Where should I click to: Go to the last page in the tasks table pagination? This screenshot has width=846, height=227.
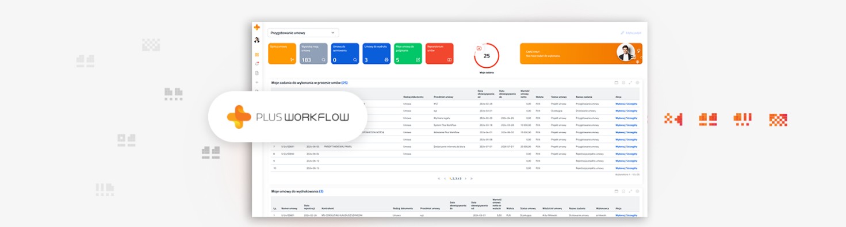click(x=472, y=179)
